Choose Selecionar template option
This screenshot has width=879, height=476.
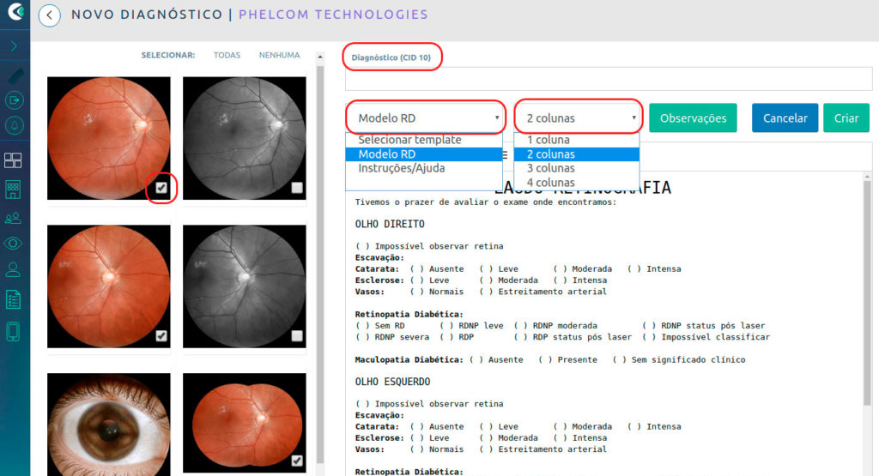click(x=424, y=140)
